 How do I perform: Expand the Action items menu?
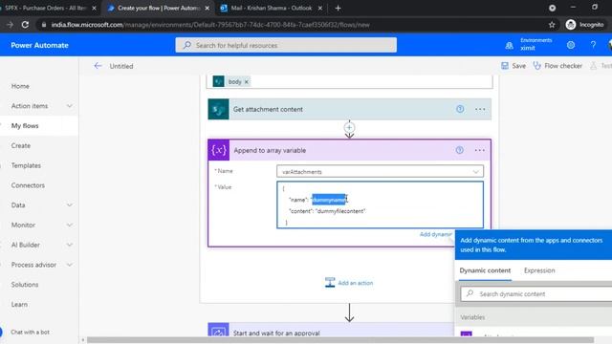70,106
